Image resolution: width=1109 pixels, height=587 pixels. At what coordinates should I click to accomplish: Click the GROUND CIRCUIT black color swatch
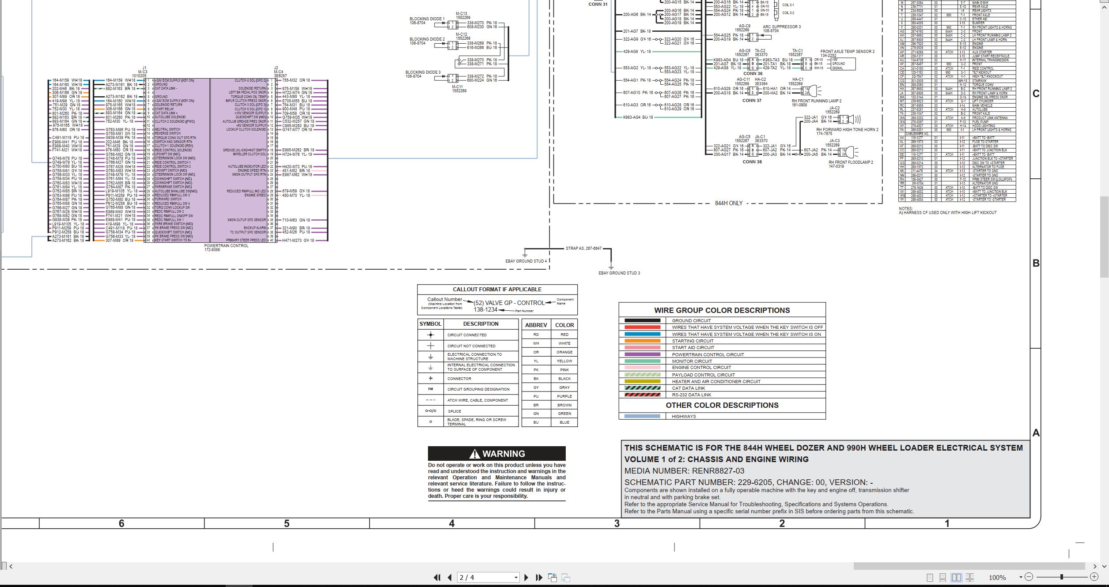642,320
